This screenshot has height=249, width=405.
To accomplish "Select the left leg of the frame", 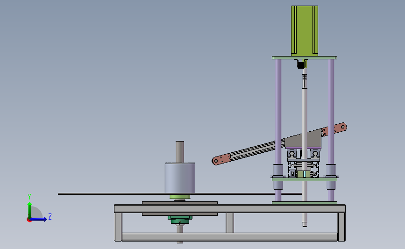I will pyautogui.click(x=118, y=227).
